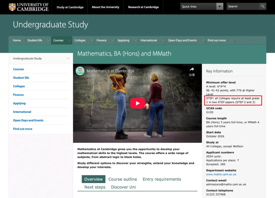
Task: Expand the Courses menu chevron
Action: [x=70, y=40]
